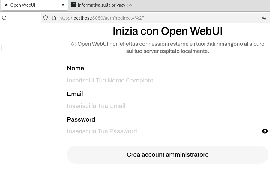Click into the Email input field

[162, 106]
